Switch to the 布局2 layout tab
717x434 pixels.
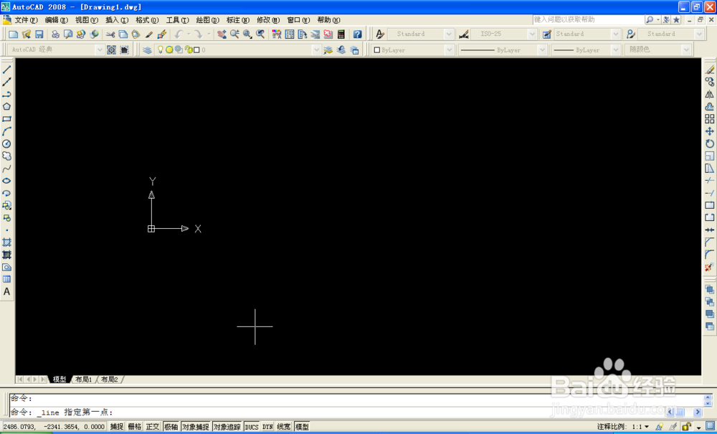[110, 379]
